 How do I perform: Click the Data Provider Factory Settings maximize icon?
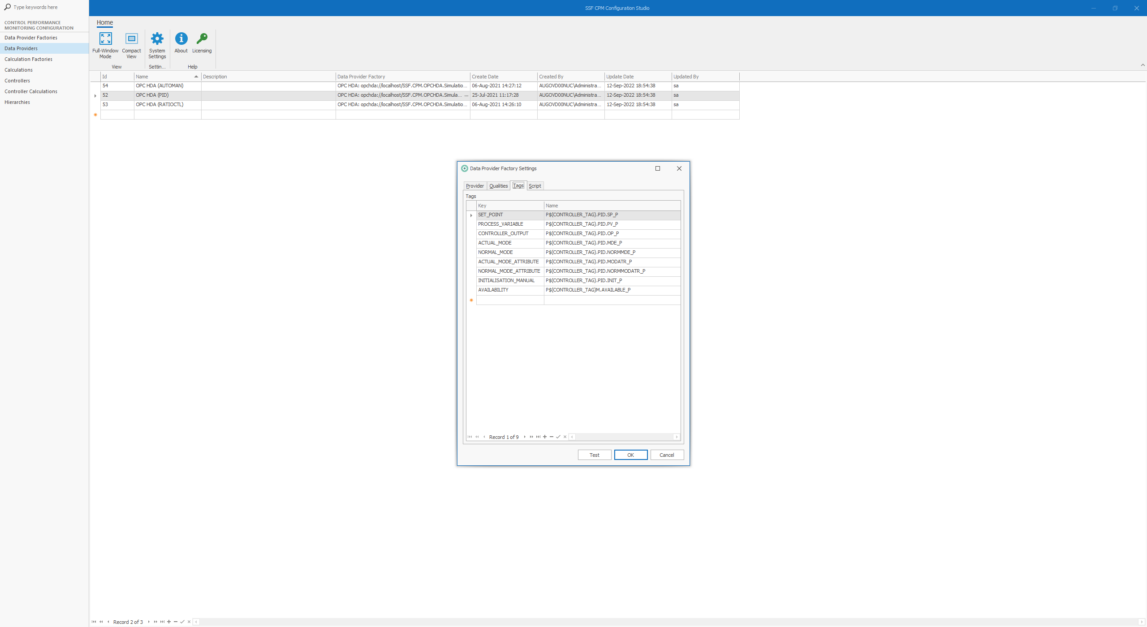(x=657, y=168)
